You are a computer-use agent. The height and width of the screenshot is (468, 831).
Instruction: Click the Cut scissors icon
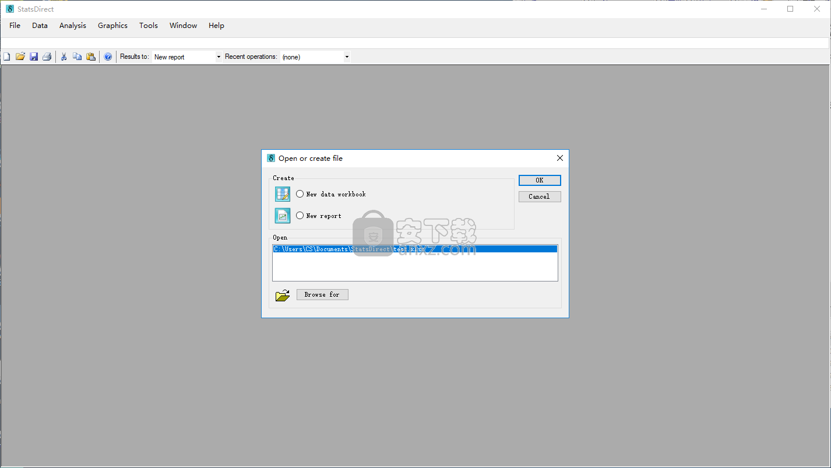point(64,57)
